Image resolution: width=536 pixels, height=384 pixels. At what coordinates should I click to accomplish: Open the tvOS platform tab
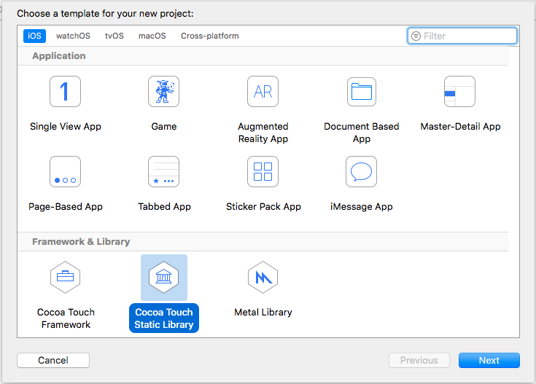[114, 36]
